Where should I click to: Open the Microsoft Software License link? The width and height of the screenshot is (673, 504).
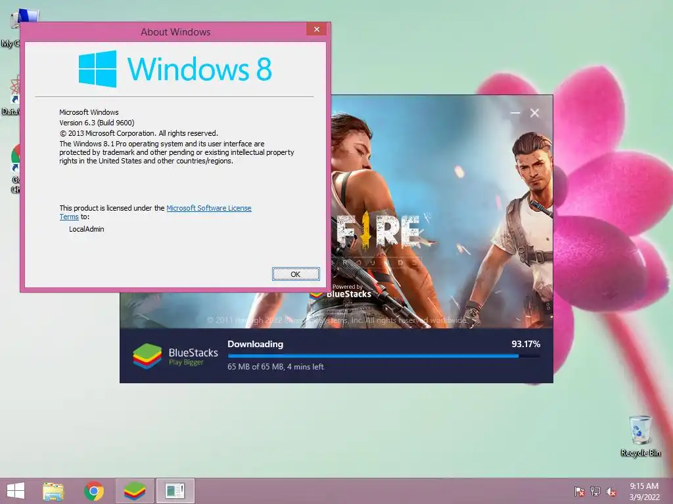(x=208, y=208)
